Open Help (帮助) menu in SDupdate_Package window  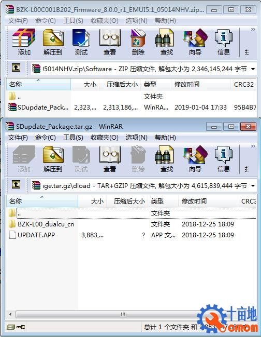[x=165, y=138]
